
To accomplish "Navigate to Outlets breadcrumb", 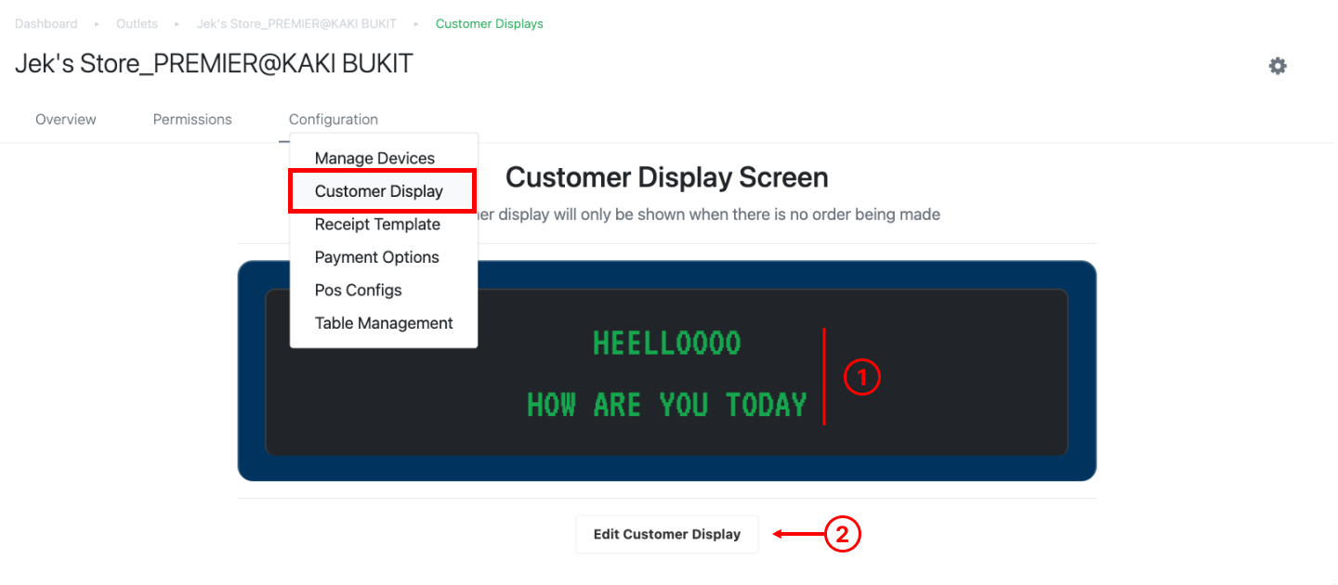I will click(137, 23).
